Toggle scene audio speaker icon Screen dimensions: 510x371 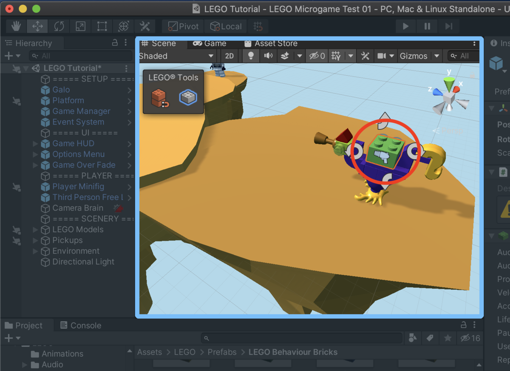(268, 56)
